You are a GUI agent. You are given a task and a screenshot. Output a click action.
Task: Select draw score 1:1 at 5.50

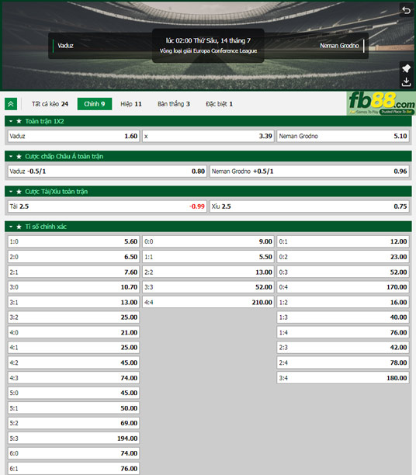coord(208,257)
